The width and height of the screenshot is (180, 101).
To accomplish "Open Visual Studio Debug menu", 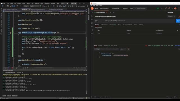I will point(28,4).
